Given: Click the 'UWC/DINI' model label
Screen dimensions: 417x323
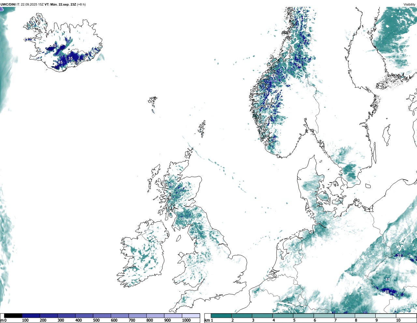Looking at the screenshot, I should point(8,5).
